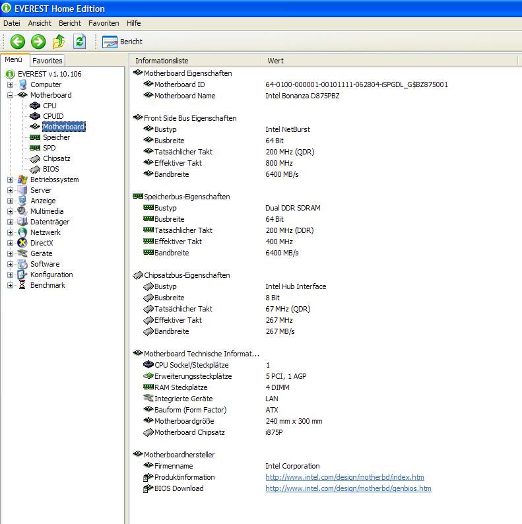The width and height of the screenshot is (522, 524).
Task: Open the Bericht menu in menu bar
Action: point(70,23)
